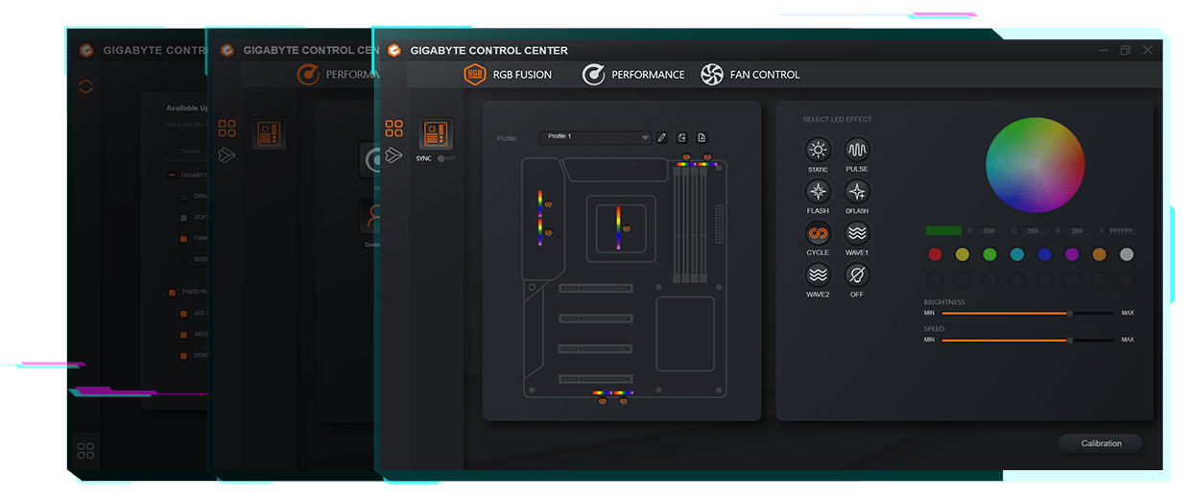Image resolution: width=1190 pixels, height=499 pixels.
Task: Collapse the GIGABYTE group in update list
Action: coord(172,175)
